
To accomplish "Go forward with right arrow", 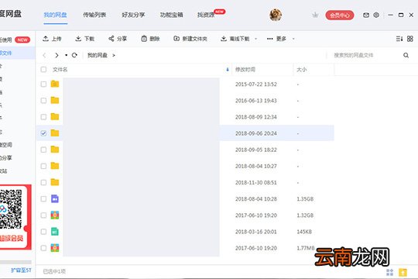I will (x=57, y=55).
